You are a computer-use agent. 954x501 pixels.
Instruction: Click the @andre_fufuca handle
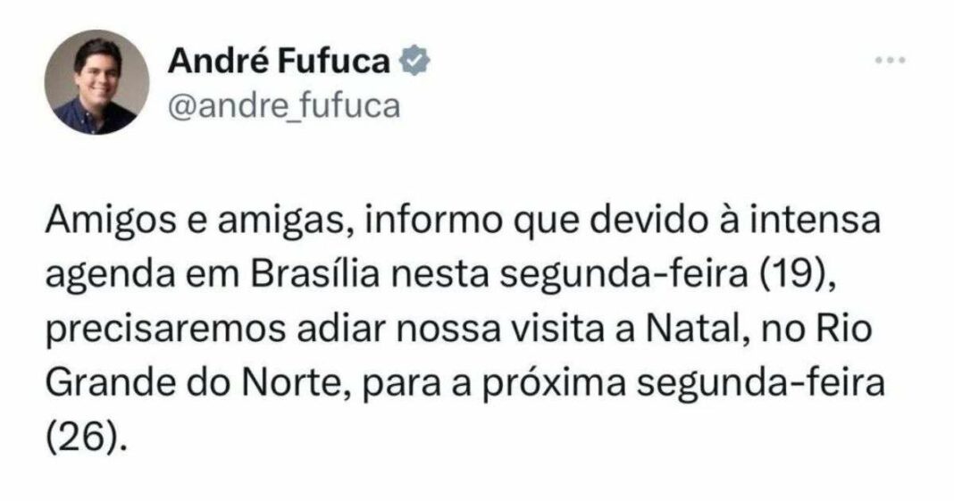pyautogui.click(x=283, y=106)
